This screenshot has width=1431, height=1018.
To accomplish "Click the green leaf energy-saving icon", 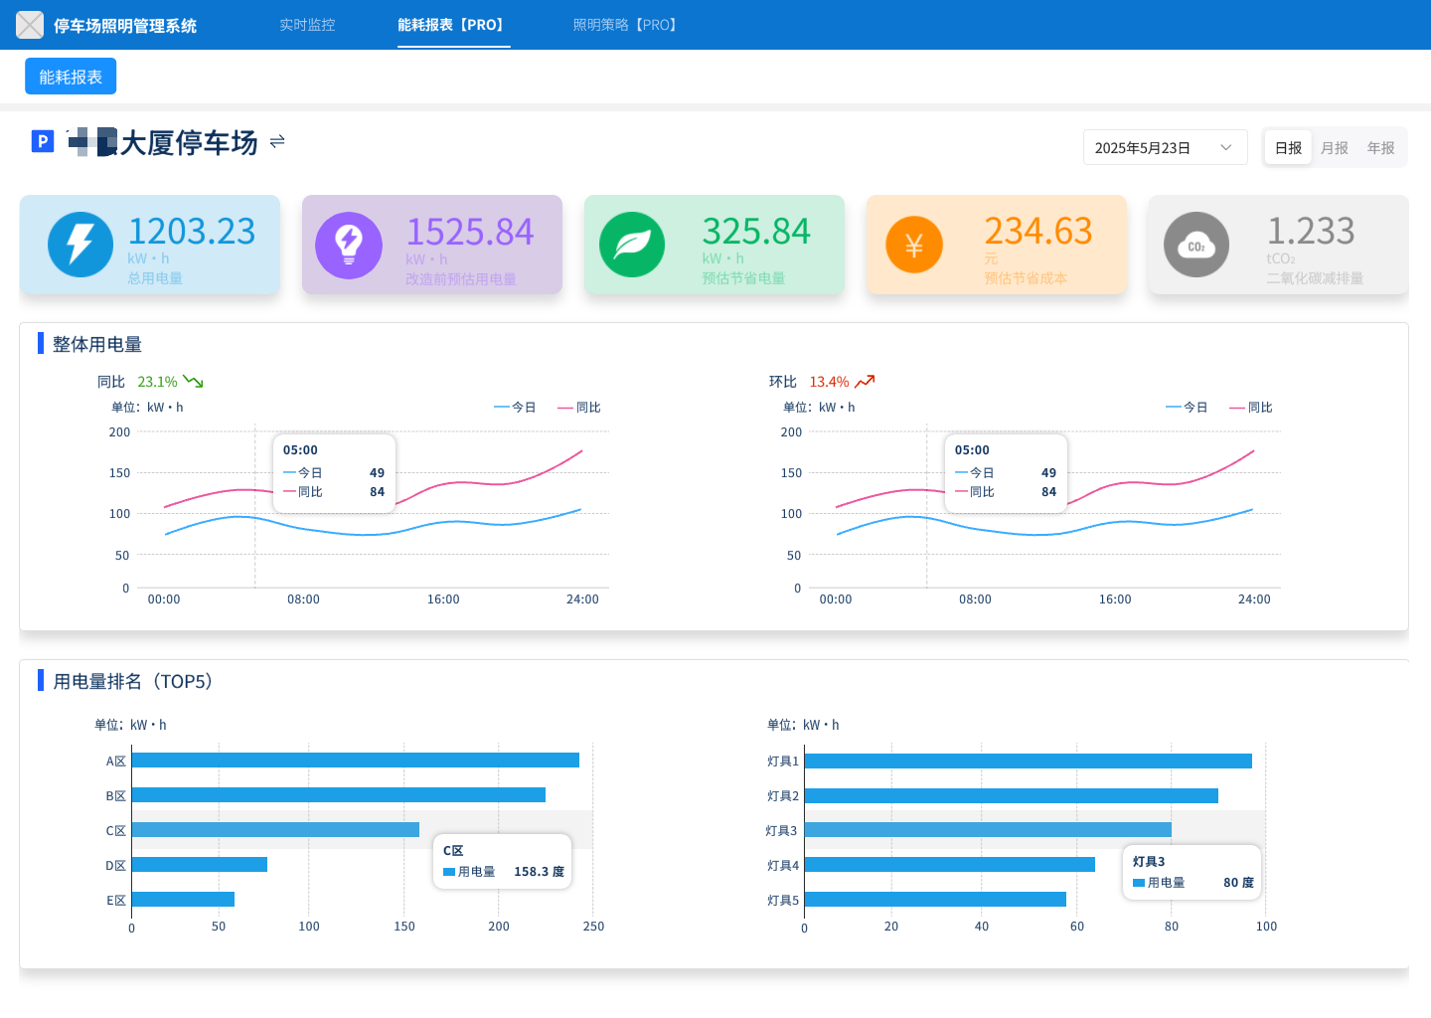I will click(632, 245).
